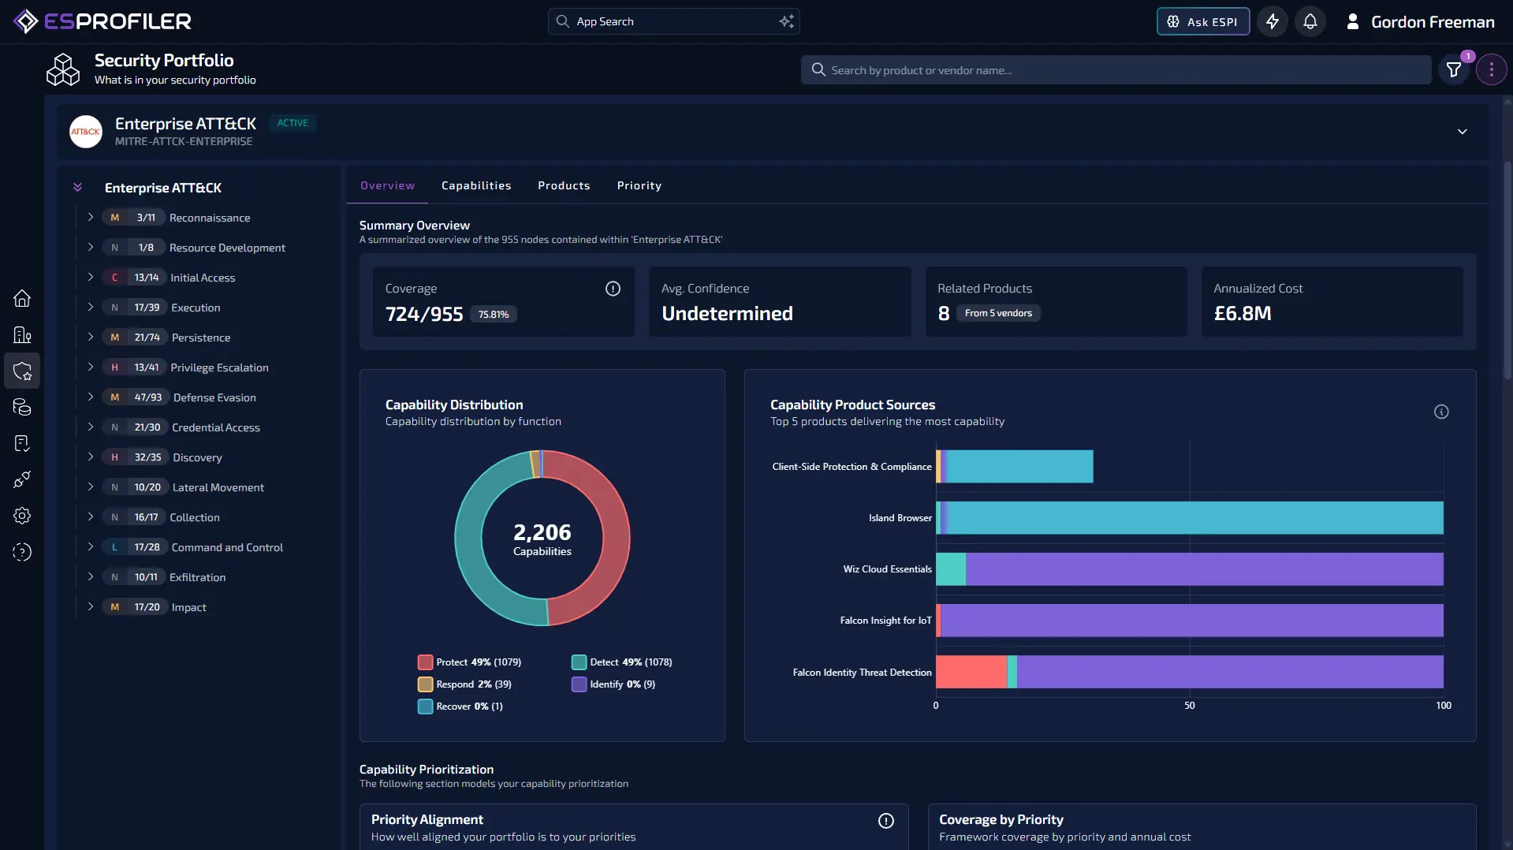
Task: Switch to the Capabilities tab
Action: tap(476, 185)
